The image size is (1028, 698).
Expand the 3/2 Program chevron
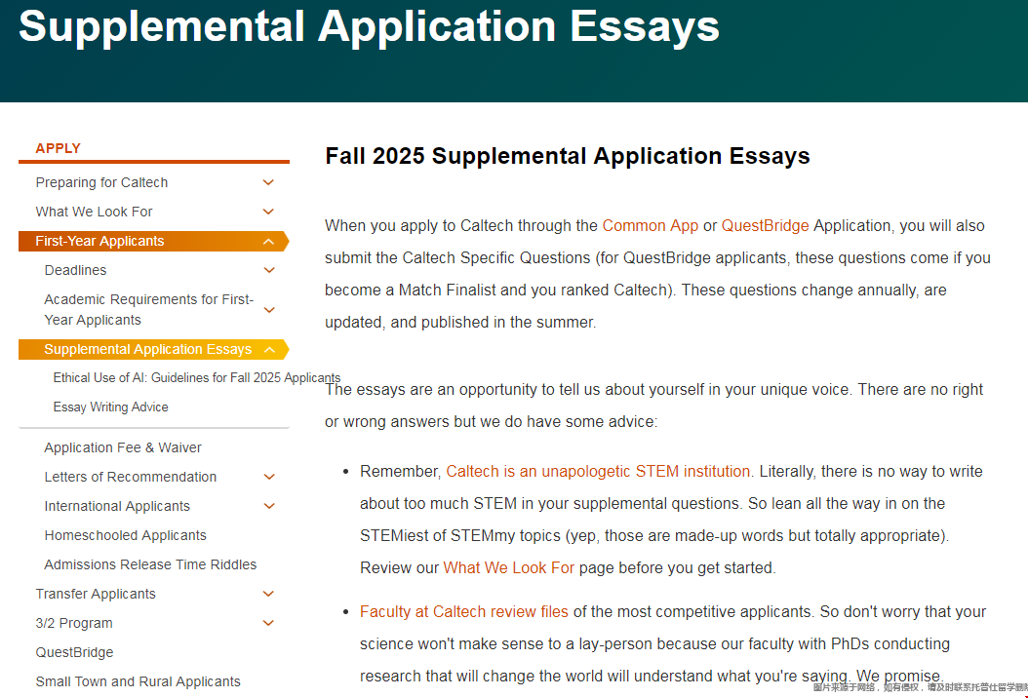click(x=268, y=623)
